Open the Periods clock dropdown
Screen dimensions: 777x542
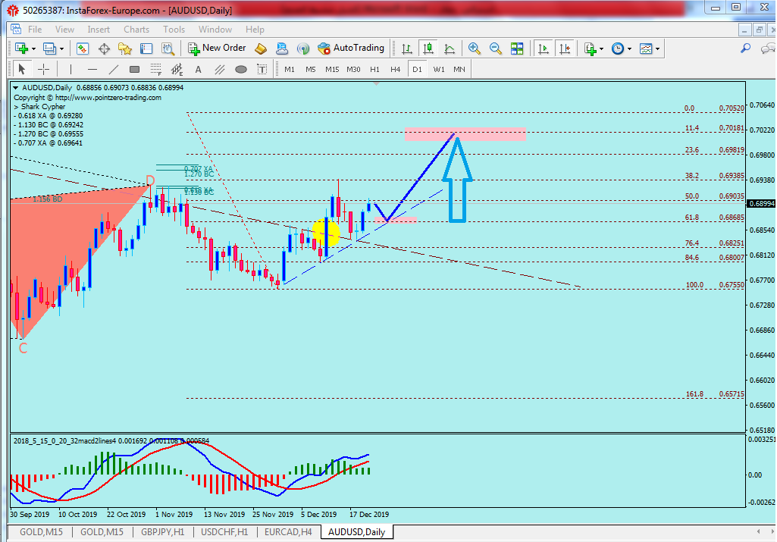[x=628, y=49]
